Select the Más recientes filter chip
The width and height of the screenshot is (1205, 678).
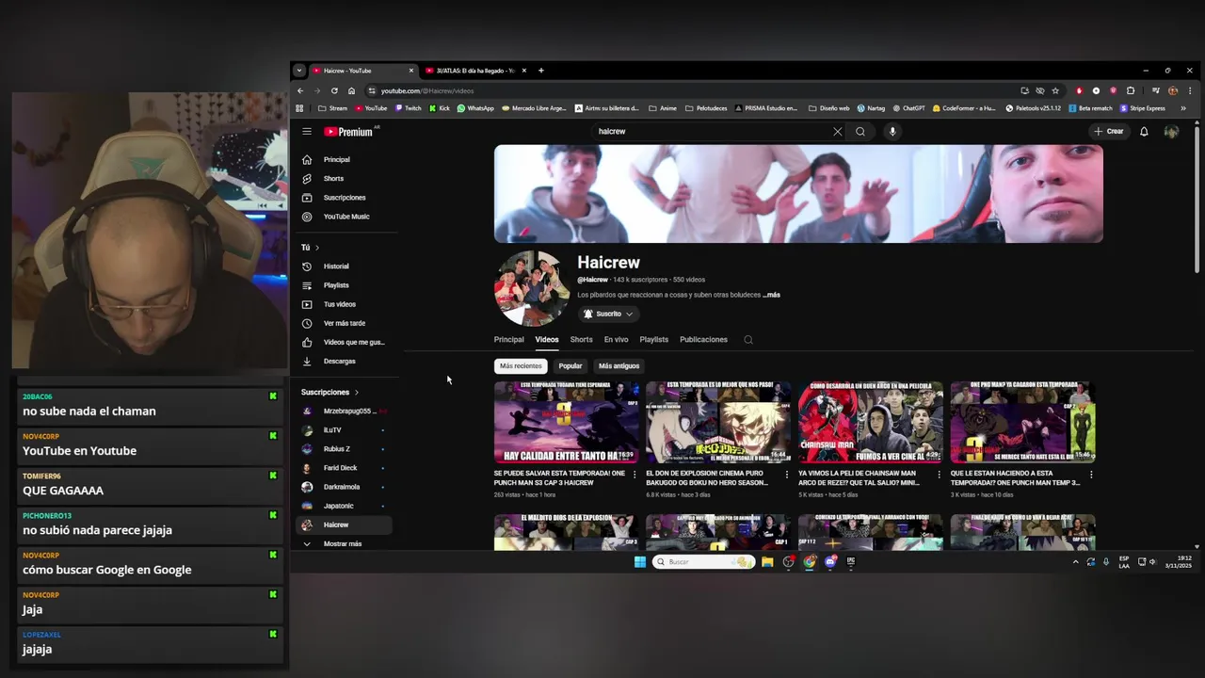(x=521, y=366)
